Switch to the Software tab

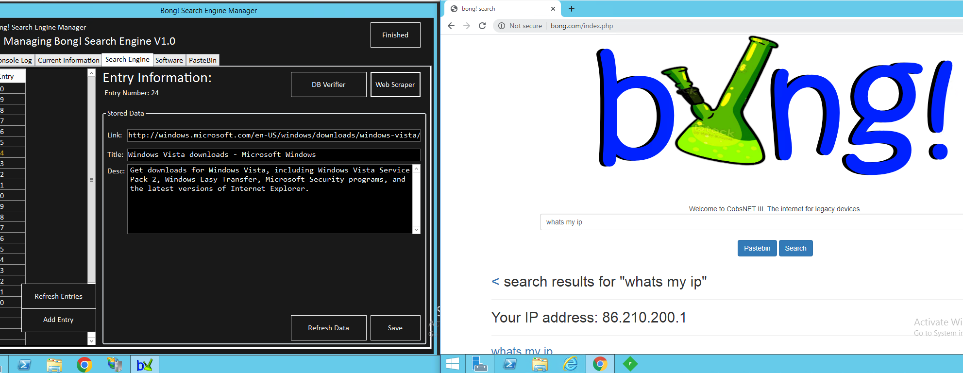pyautogui.click(x=169, y=60)
